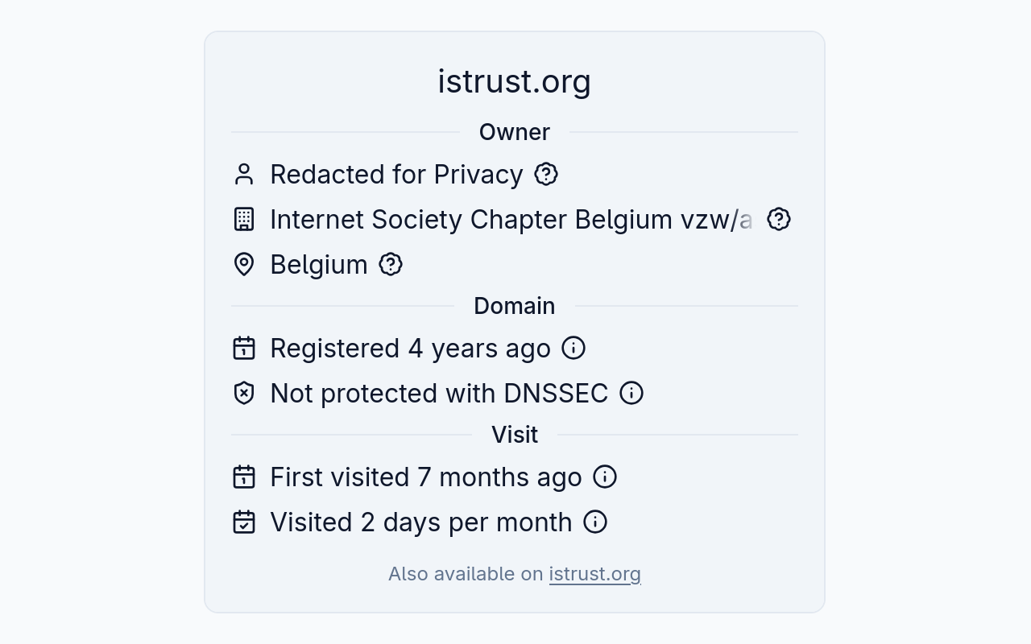Viewport: 1031px width, 644px height.
Task: Open info icon for Visited 2 days per month
Action: (x=595, y=522)
